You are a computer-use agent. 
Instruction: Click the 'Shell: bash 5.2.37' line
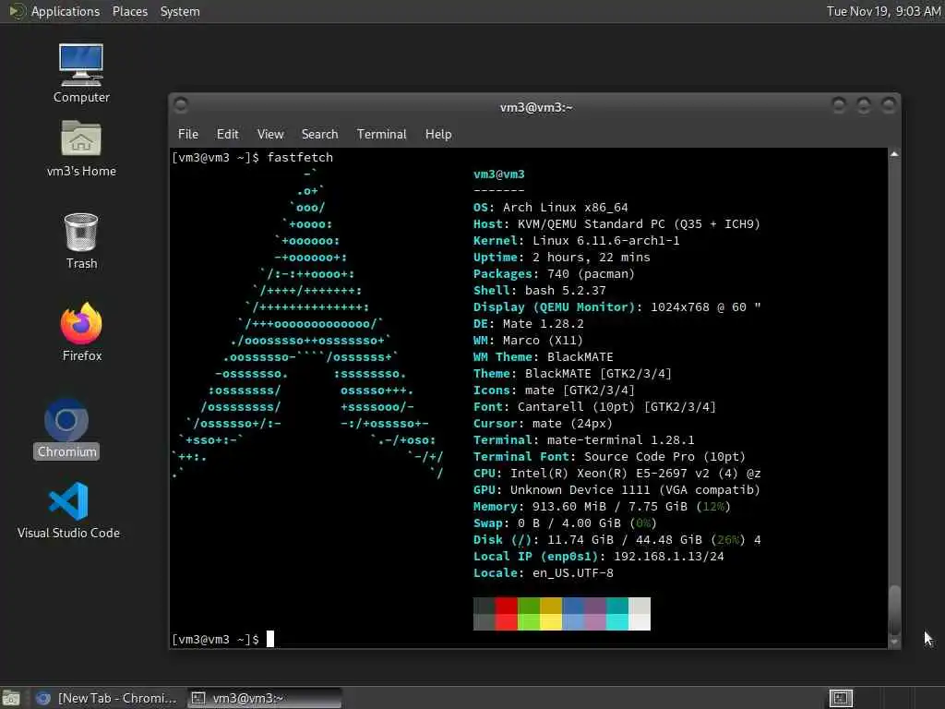pos(539,291)
